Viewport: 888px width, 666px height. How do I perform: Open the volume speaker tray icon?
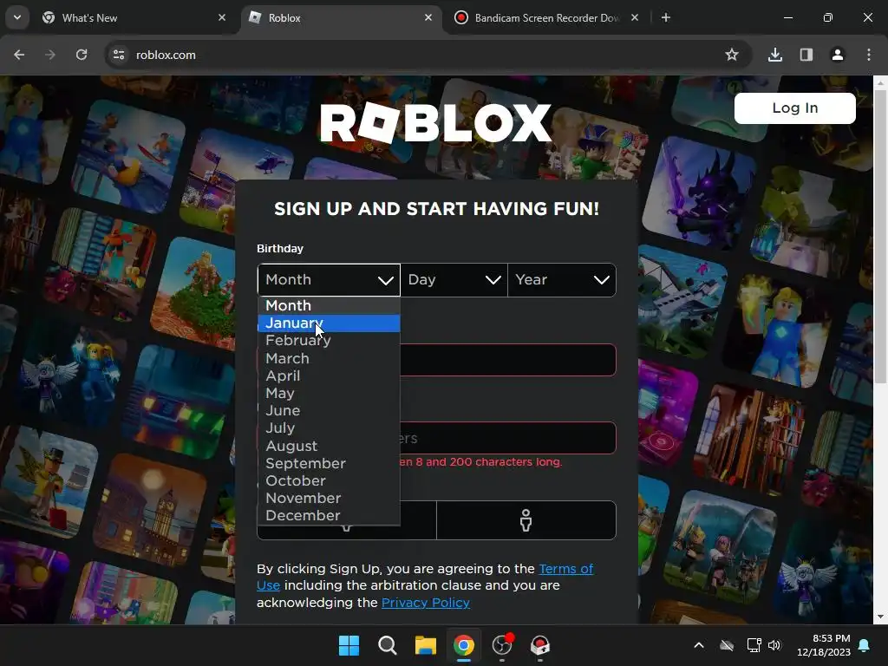[x=774, y=645]
